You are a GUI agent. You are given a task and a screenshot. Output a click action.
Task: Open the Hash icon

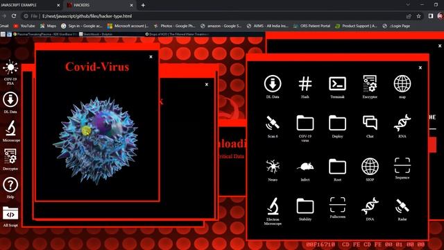click(305, 86)
